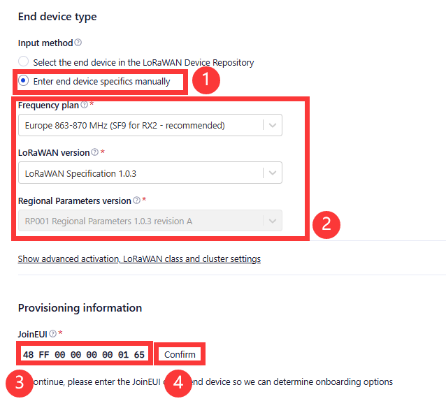The image size is (446, 408).
Task: Click the LoRaWAN version help icon
Action: point(94,152)
